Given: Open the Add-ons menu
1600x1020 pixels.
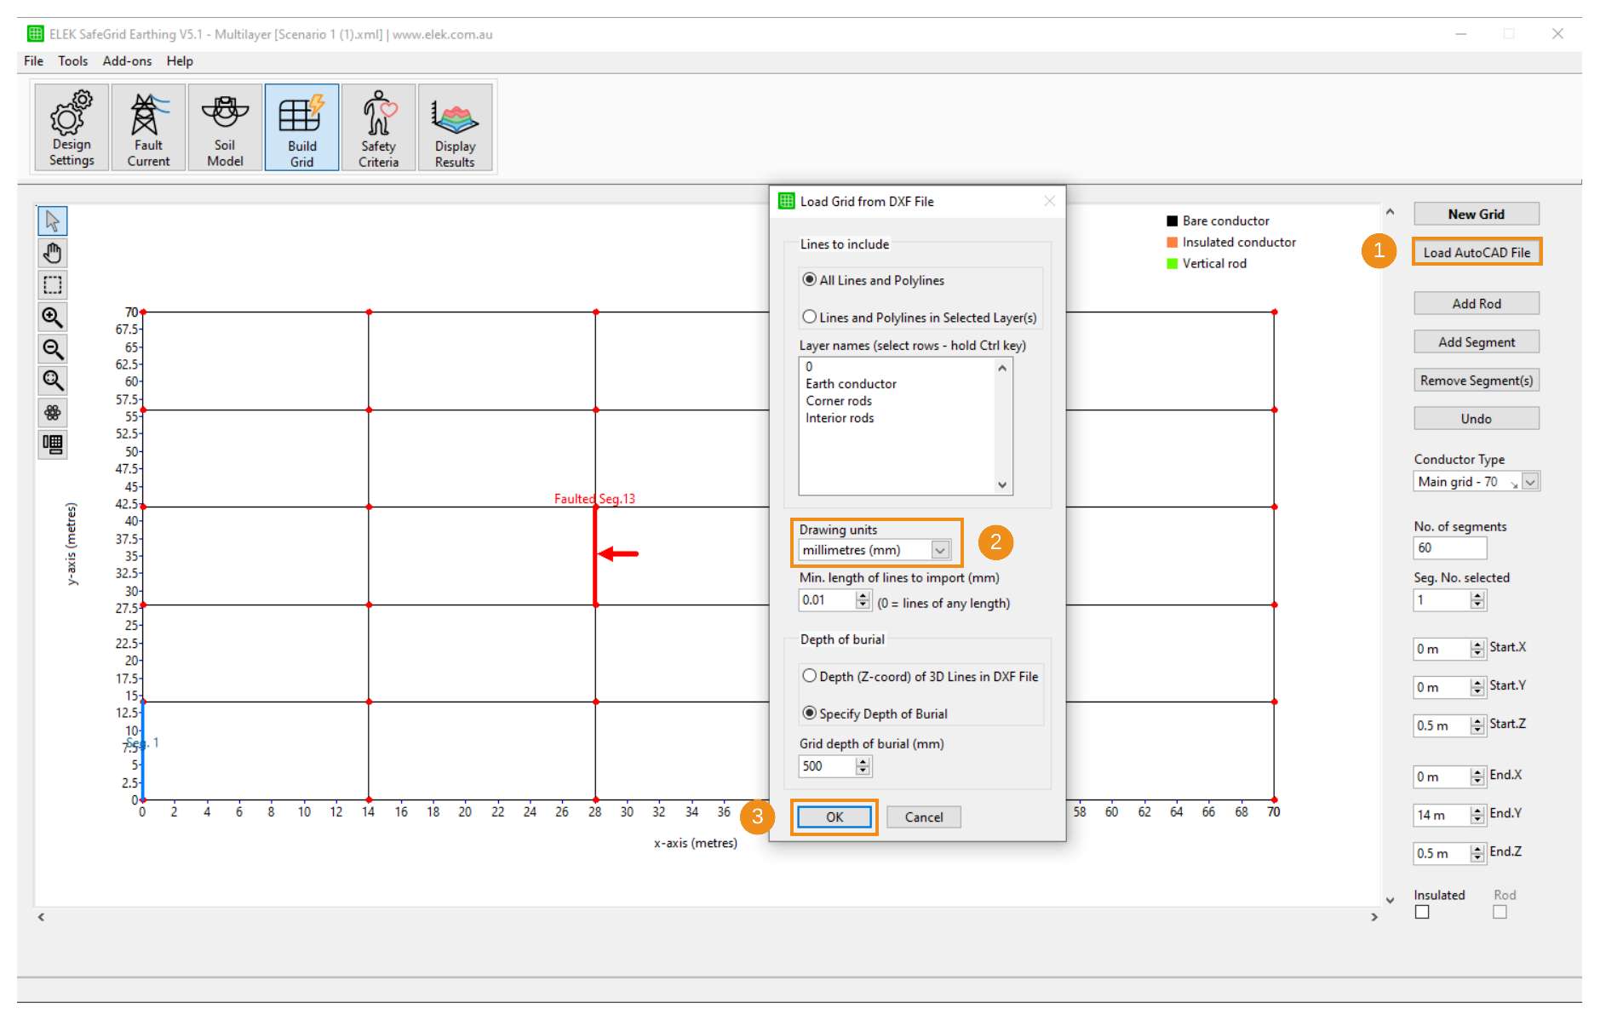Looking at the screenshot, I should pos(126,60).
